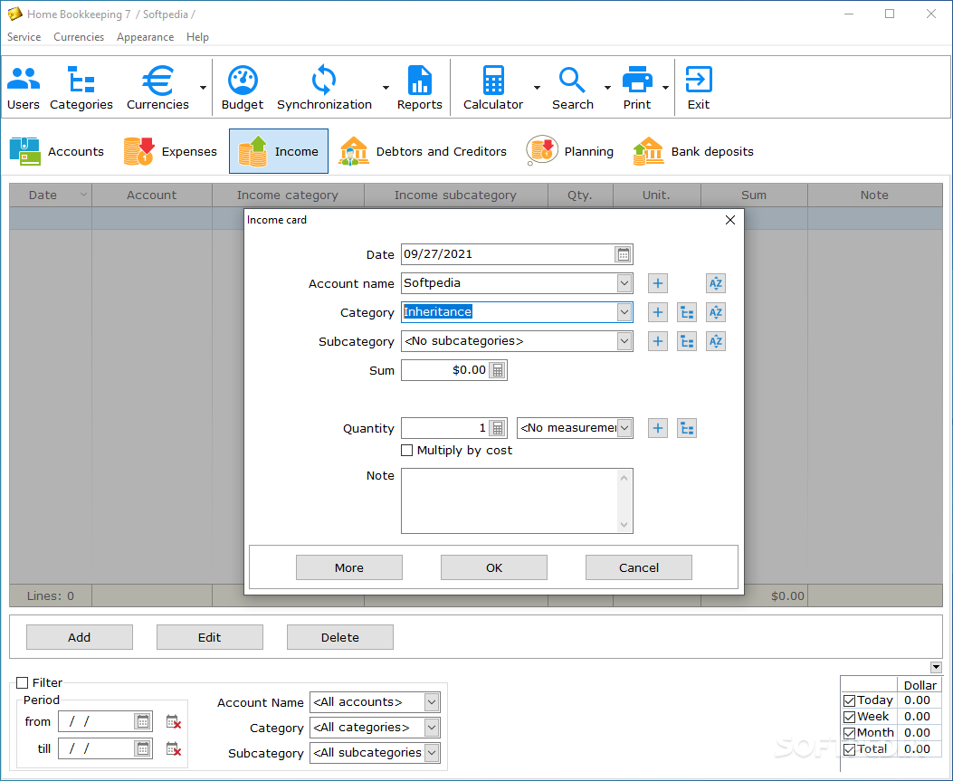Viewport: 953px width, 781px height.
Task: Expand the Subcategory dropdown
Action: coord(624,341)
